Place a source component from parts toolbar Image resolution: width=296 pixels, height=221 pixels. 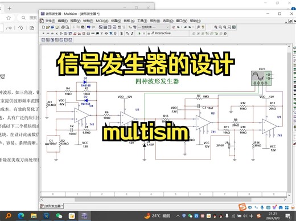click(x=43, y=33)
